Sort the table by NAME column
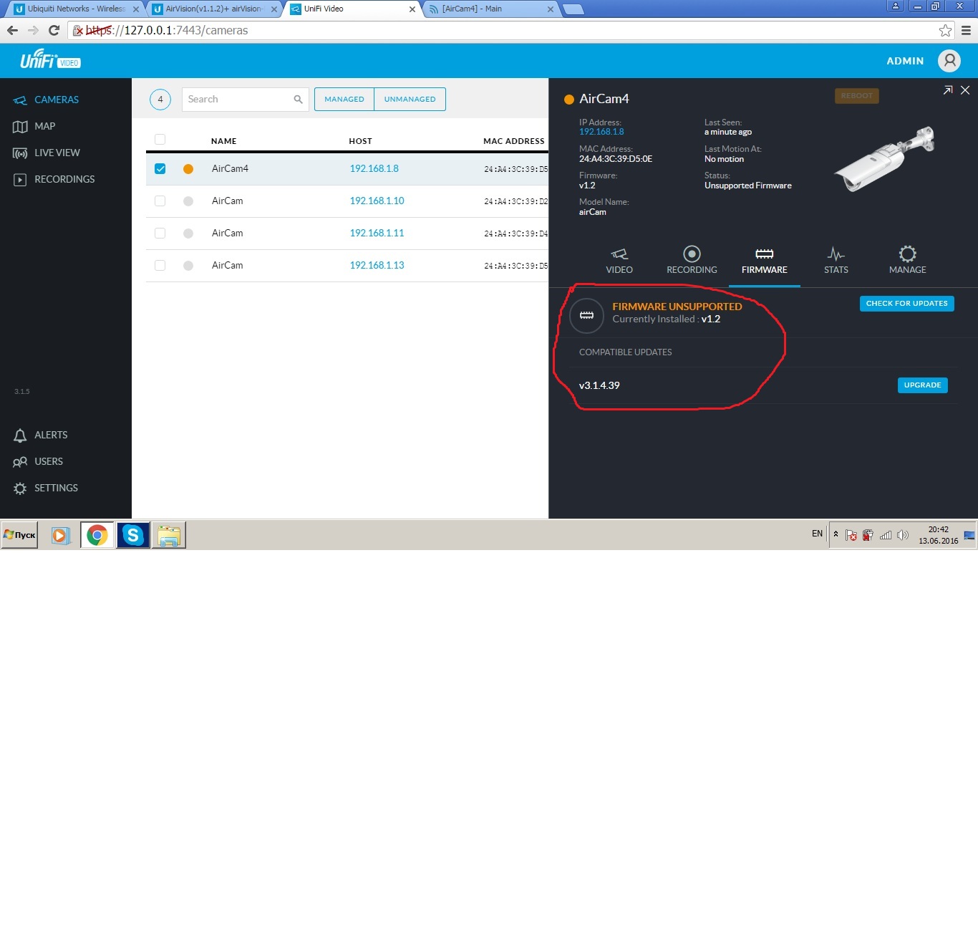Viewport: 978px width, 934px height. coord(223,141)
